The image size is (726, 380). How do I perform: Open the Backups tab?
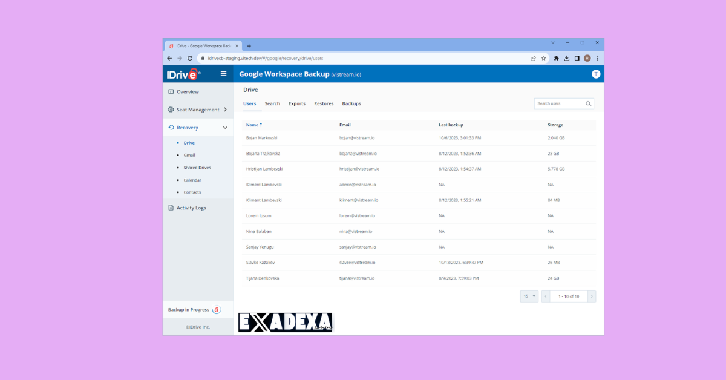(351, 103)
